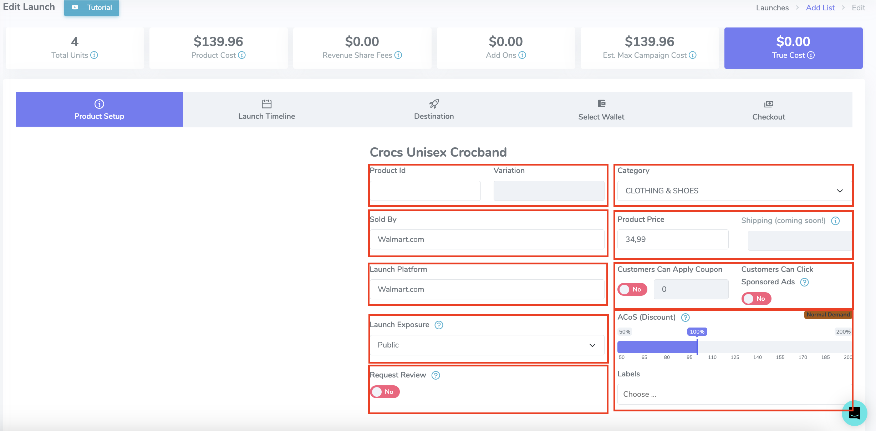Click Revenue Share Fees info icon
This screenshot has width=876, height=431.
[398, 55]
